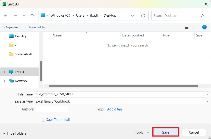Expand the This PC tree node
211x139 pixels.
(x=4, y=72)
